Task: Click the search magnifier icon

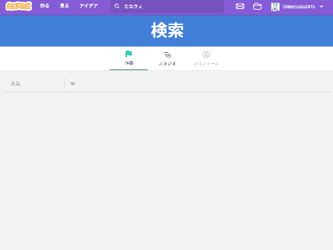Action: (117, 6)
